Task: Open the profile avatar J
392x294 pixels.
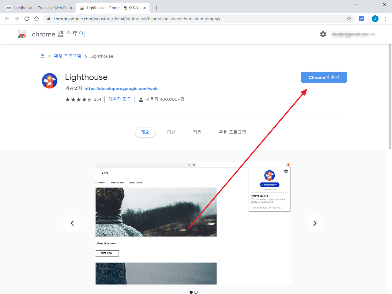Action: coord(375,19)
